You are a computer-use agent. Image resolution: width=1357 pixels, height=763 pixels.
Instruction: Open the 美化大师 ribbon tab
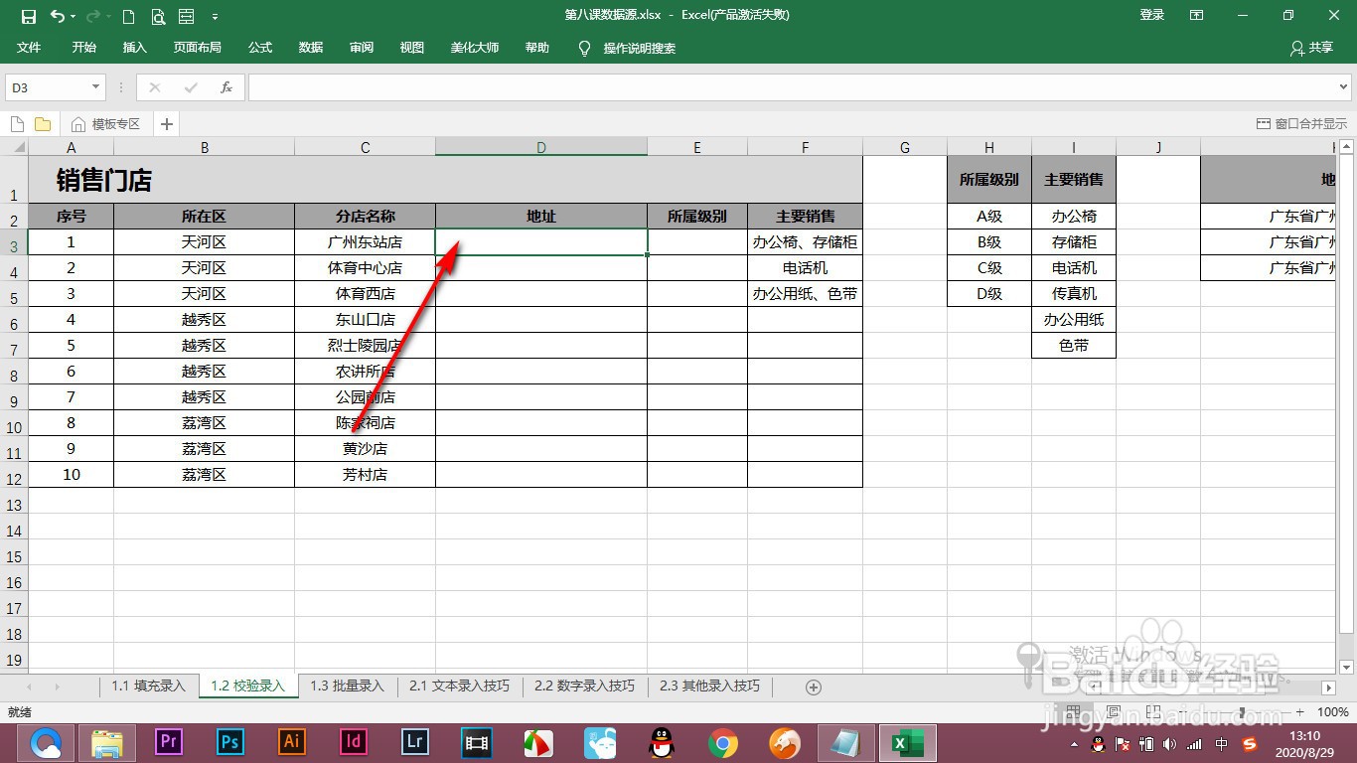475,48
